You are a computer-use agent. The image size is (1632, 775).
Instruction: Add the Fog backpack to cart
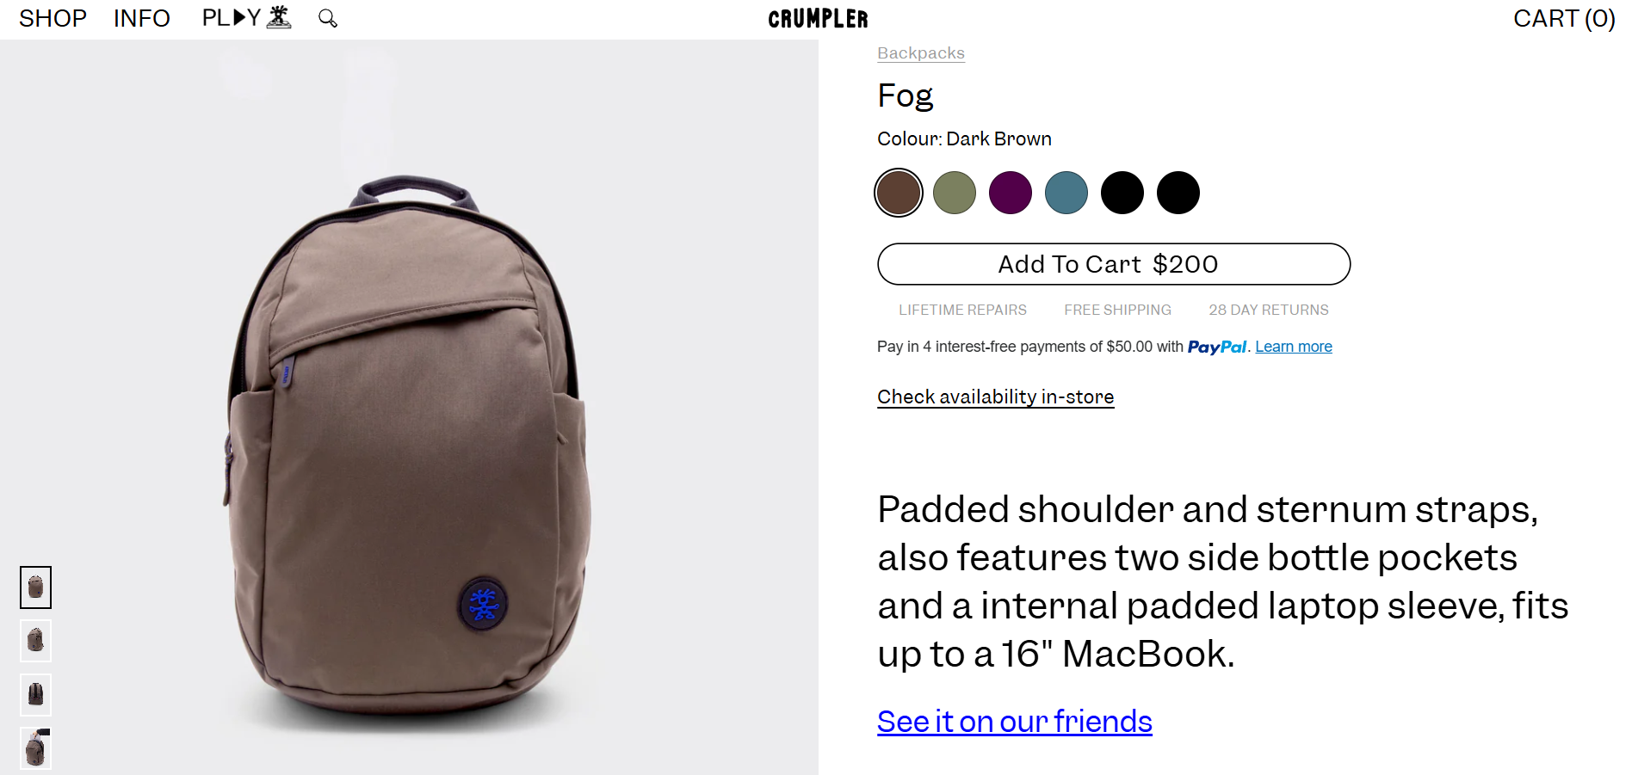pos(1114,264)
